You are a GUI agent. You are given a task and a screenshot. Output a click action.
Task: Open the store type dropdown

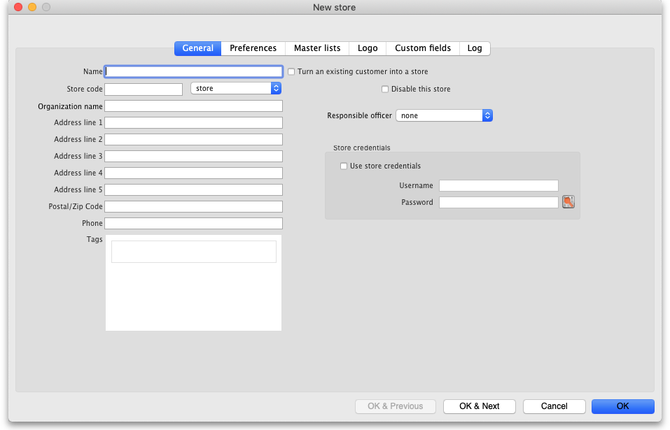tap(236, 89)
